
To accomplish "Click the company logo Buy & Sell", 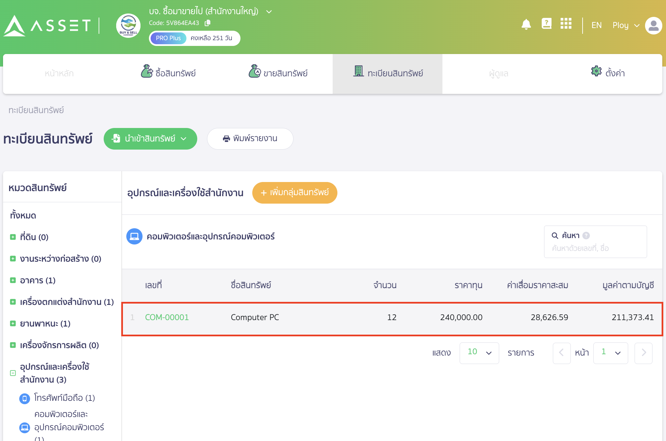I will 128,25.
